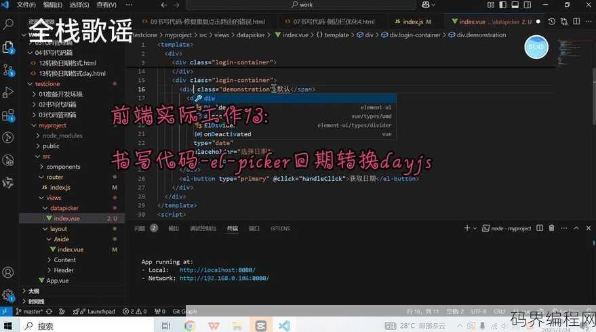Collapse the myproject folder

(52, 125)
